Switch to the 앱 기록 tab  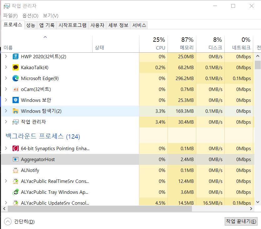click(x=47, y=25)
